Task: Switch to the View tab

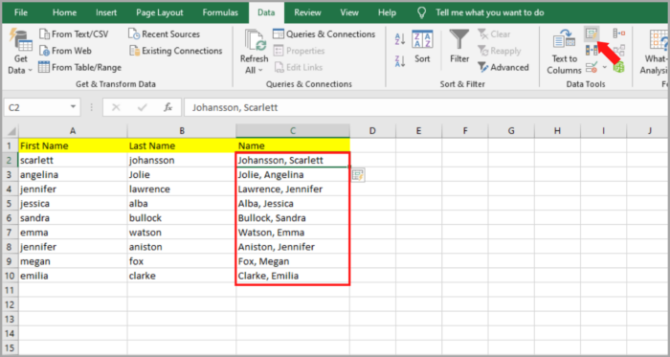Action: pos(349,12)
